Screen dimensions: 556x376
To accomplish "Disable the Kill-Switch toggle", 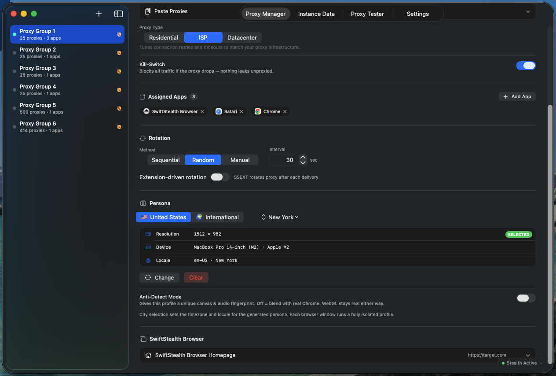I will tap(526, 66).
